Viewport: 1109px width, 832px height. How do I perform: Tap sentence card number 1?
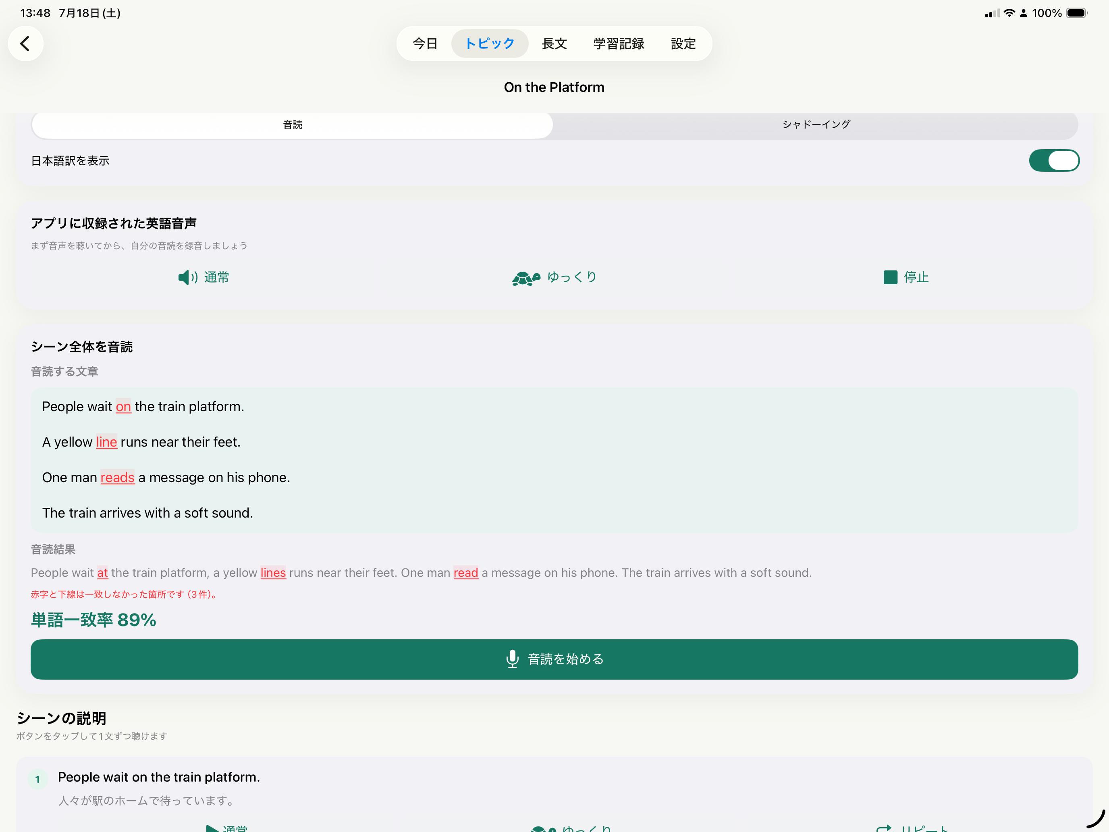554,795
